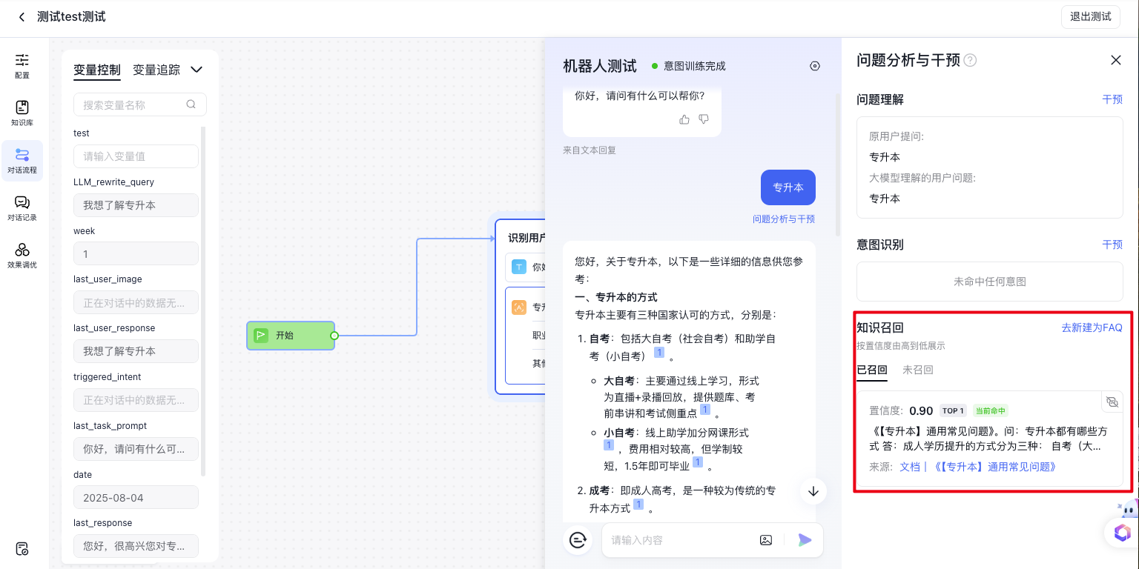Image resolution: width=1139 pixels, height=569 pixels.
Task: Open robot test settings target icon
Action: (815, 66)
